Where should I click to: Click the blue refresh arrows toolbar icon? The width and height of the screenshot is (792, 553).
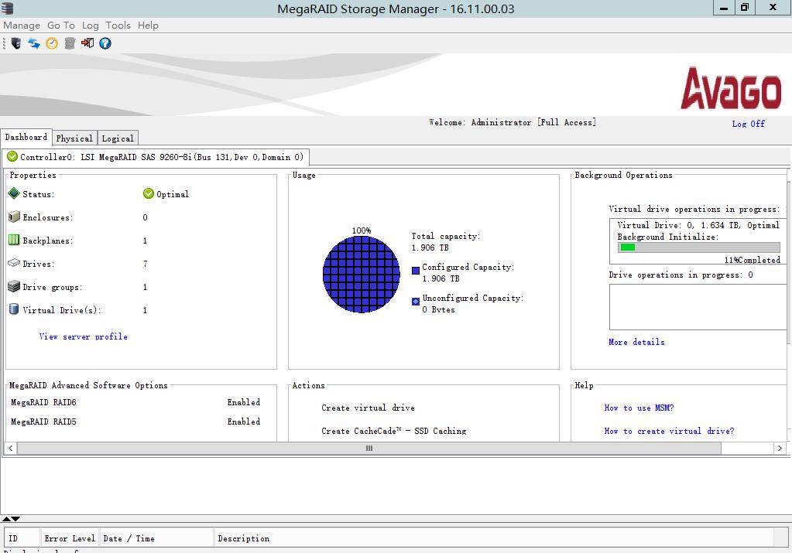coord(34,43)
